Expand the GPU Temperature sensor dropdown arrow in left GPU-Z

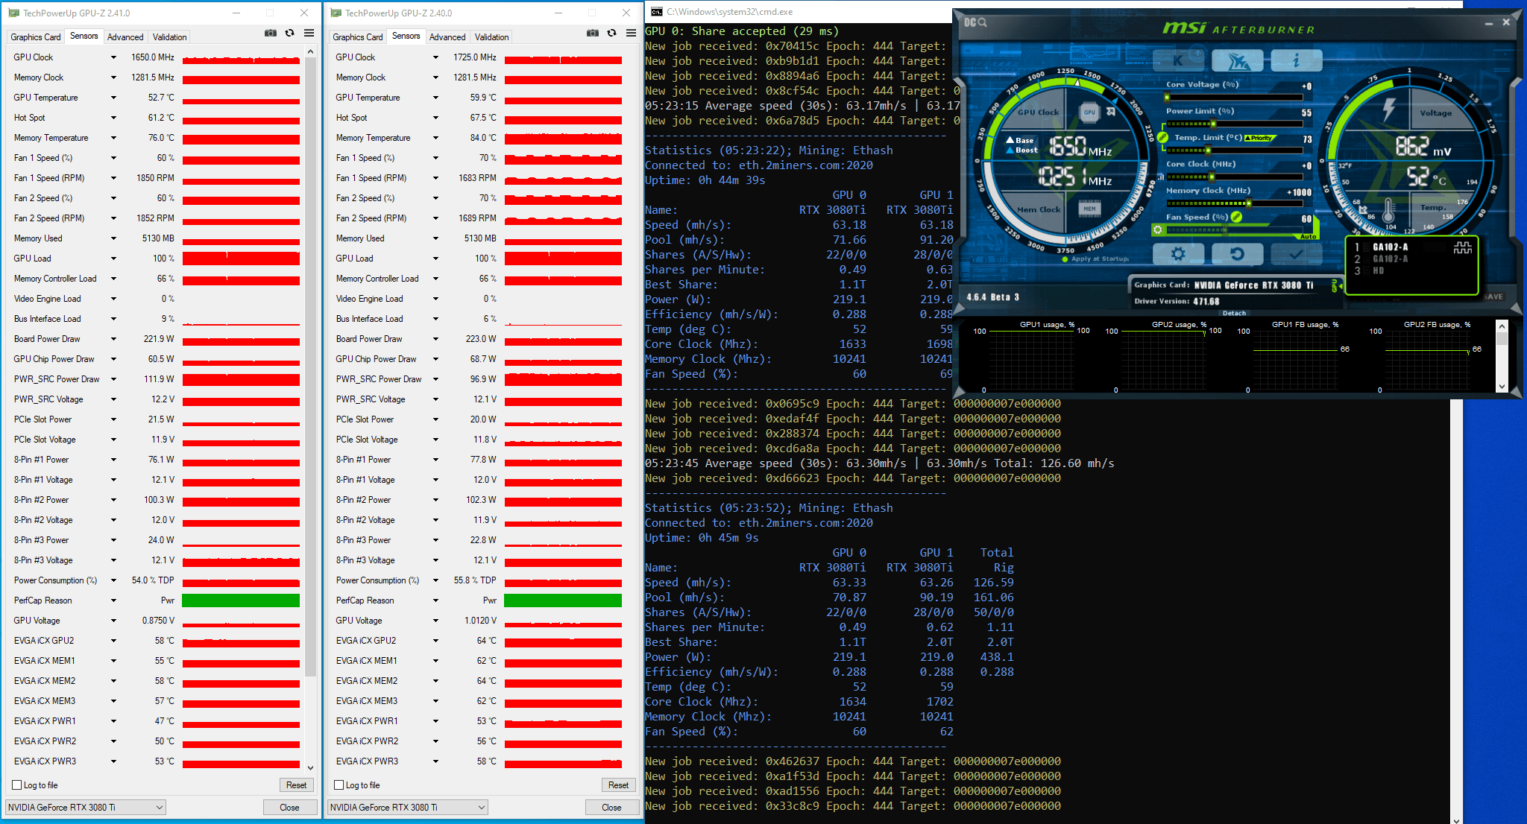pyautogui.click(x=113, y=98)
